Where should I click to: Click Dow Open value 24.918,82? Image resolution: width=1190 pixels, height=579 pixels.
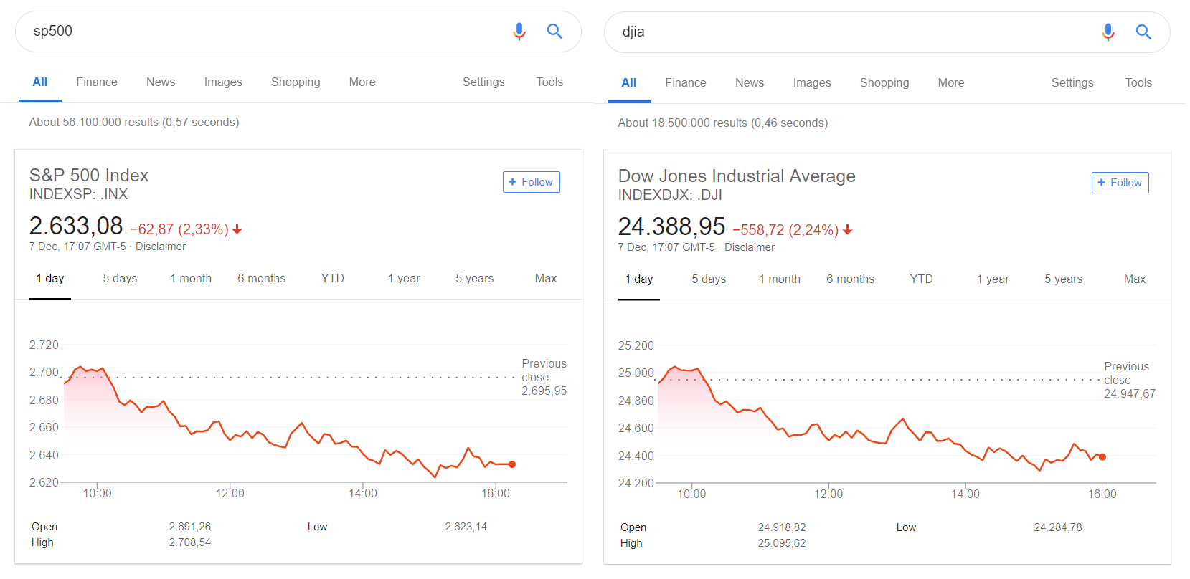pyautogui.click(x=782, y=527)
